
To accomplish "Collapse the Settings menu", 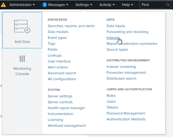I will (84, 5).
